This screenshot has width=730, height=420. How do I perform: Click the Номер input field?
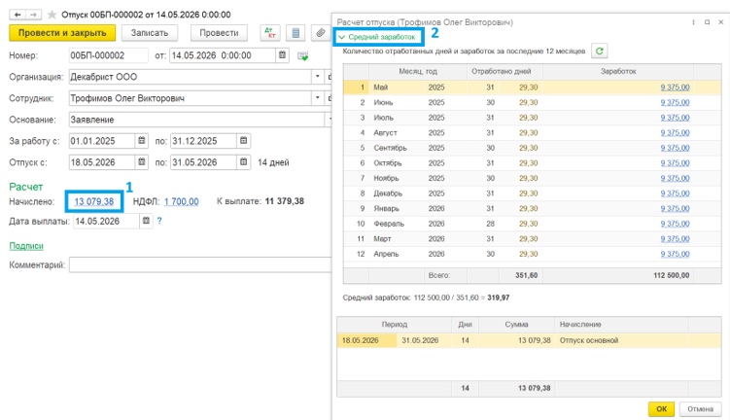(x=108, y=55)
